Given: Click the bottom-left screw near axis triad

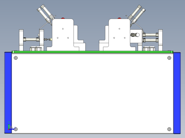Looking at the screenshot, I should [16, 129].
